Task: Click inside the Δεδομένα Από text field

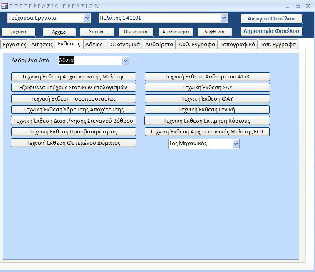Action: (x=89, y=61)
